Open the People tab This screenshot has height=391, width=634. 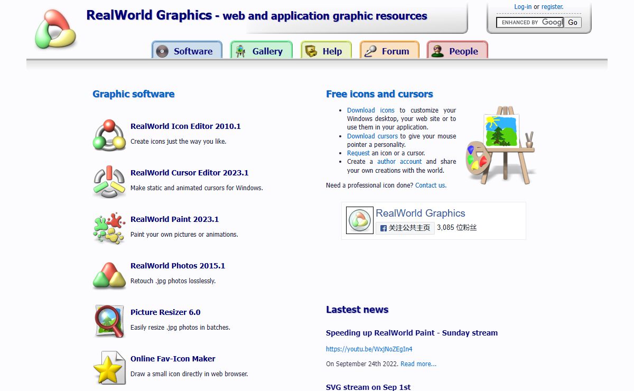458,51
